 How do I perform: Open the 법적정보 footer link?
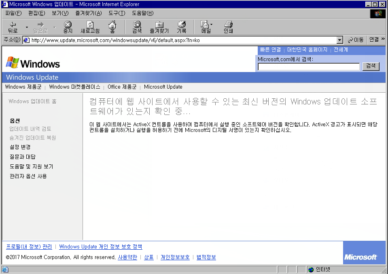(x=206, y=257)
